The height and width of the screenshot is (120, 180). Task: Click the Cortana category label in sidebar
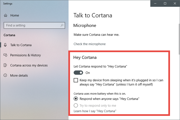(x=9, y=35)
